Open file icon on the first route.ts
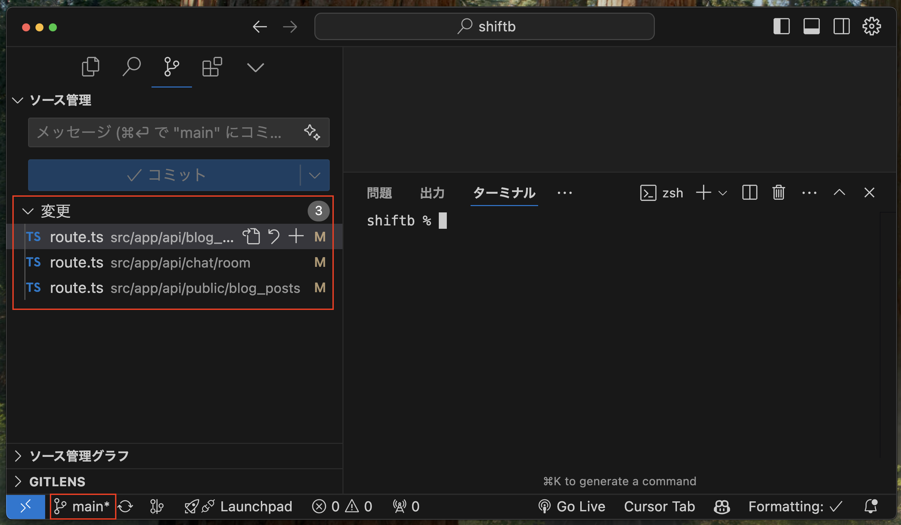This screenshot has width=901, height=525. pyautogui.click(x=252, y=236)
